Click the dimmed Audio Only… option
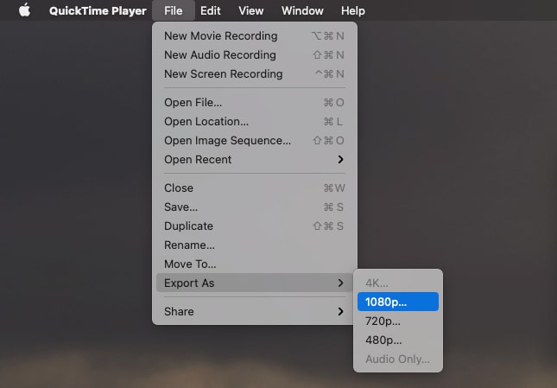The width and height of the screenshot is (557, 388). coord(398,359)
